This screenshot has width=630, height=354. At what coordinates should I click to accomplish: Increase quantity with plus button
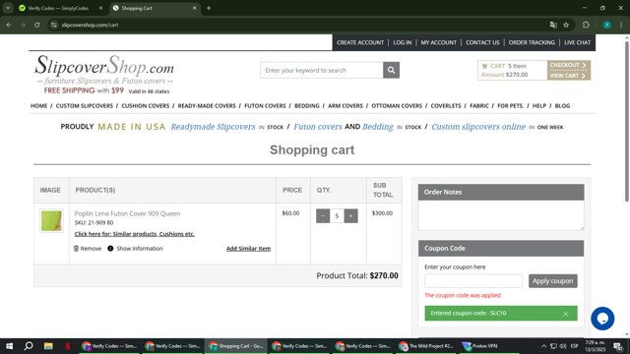click(x=350, y=216)
